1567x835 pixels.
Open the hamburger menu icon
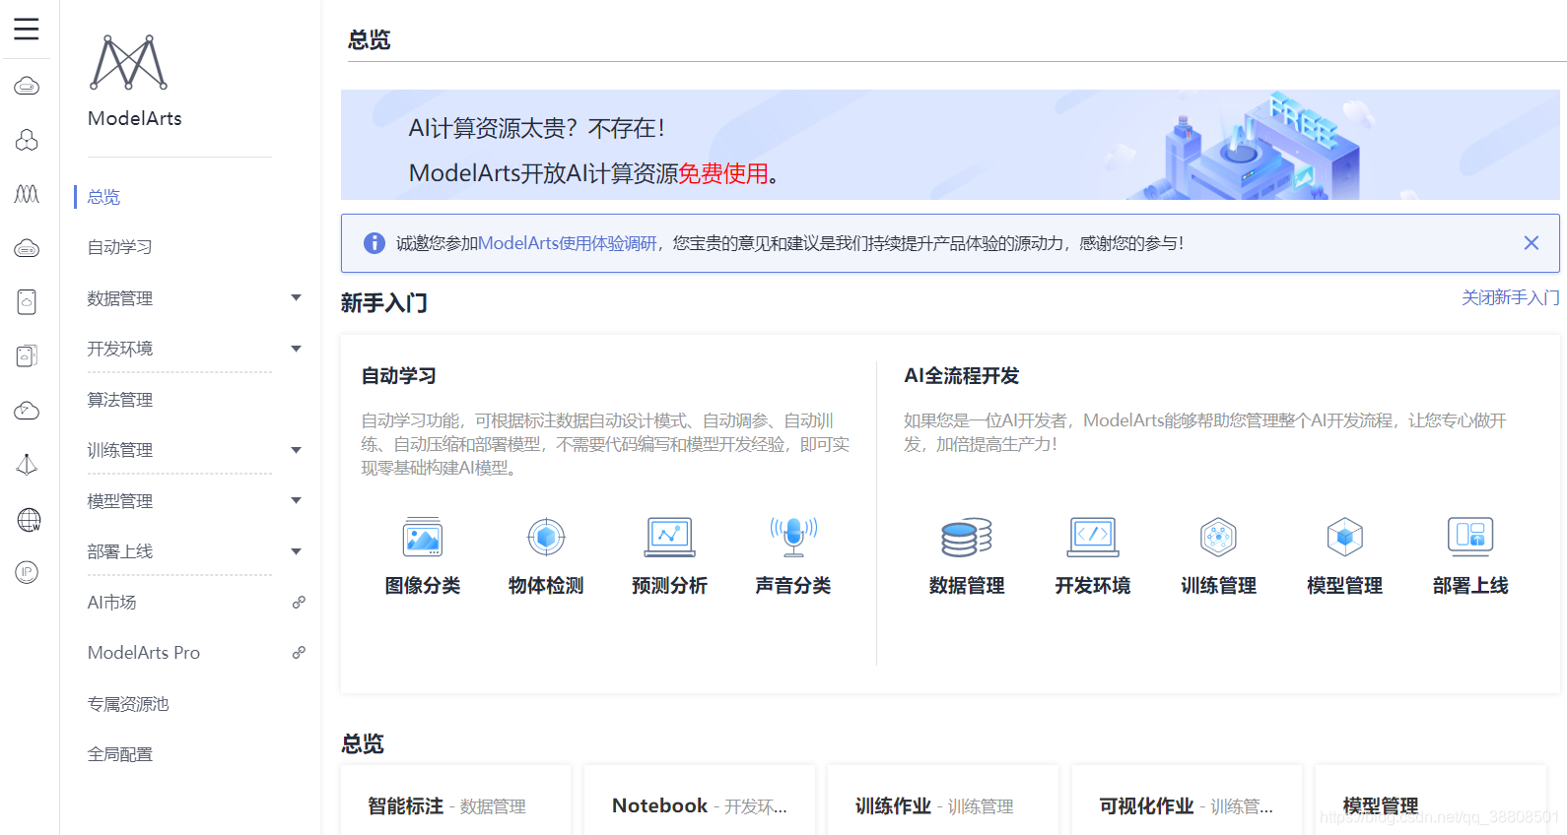27,29
